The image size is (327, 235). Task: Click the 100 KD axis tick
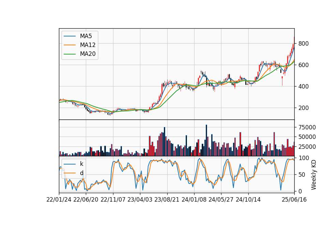304,158
